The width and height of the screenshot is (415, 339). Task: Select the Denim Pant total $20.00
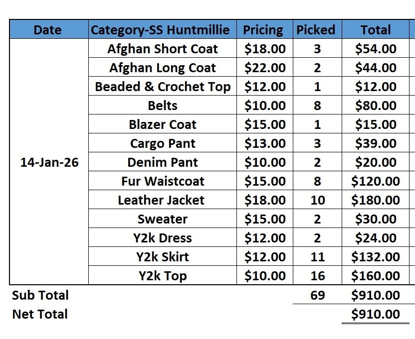click(x=376, y=162)
